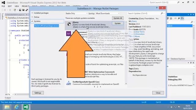Open the Project Information link
Screen dimensions: 196x110
pyautogui.click(x=137, y=34)
